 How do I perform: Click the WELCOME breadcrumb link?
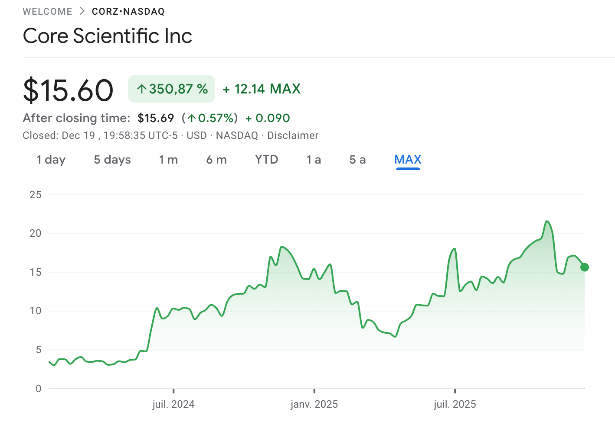tap(48, 12)
